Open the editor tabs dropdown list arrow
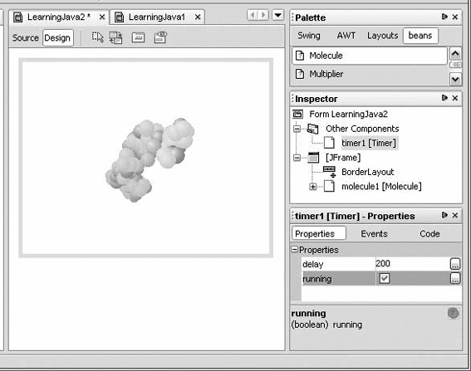The image size is (471, 371). point(277,15)
